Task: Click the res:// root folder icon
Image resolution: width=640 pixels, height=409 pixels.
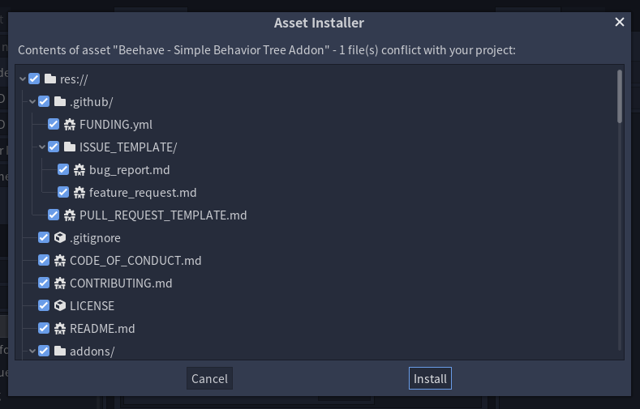Action: 49,79
